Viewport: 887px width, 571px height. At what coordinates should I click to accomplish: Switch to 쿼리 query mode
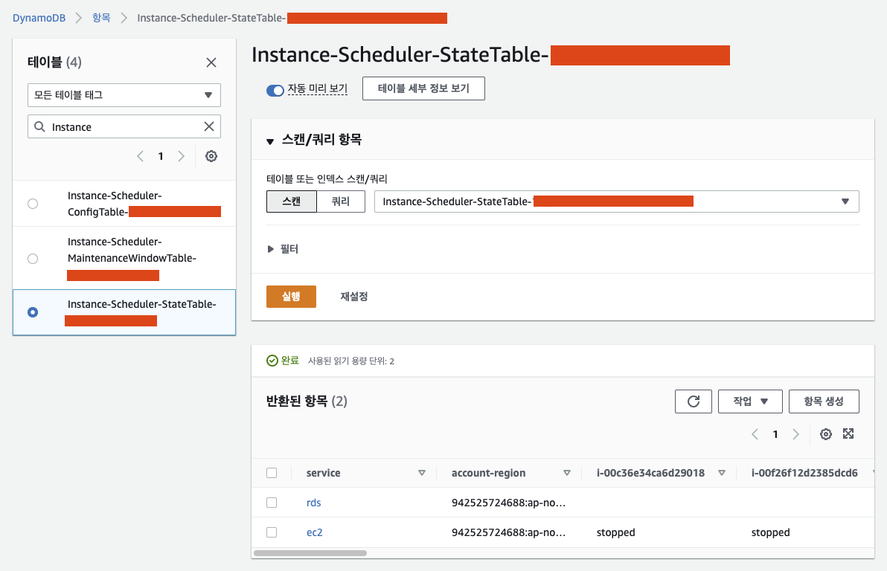pyautogui.click(x=341, y=201)
